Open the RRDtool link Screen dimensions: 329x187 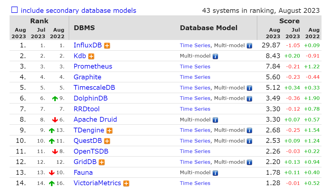[x=87, y=109]
